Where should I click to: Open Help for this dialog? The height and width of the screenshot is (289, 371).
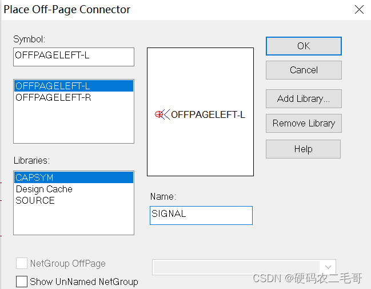pyautogui.click(x=303, y=149)
